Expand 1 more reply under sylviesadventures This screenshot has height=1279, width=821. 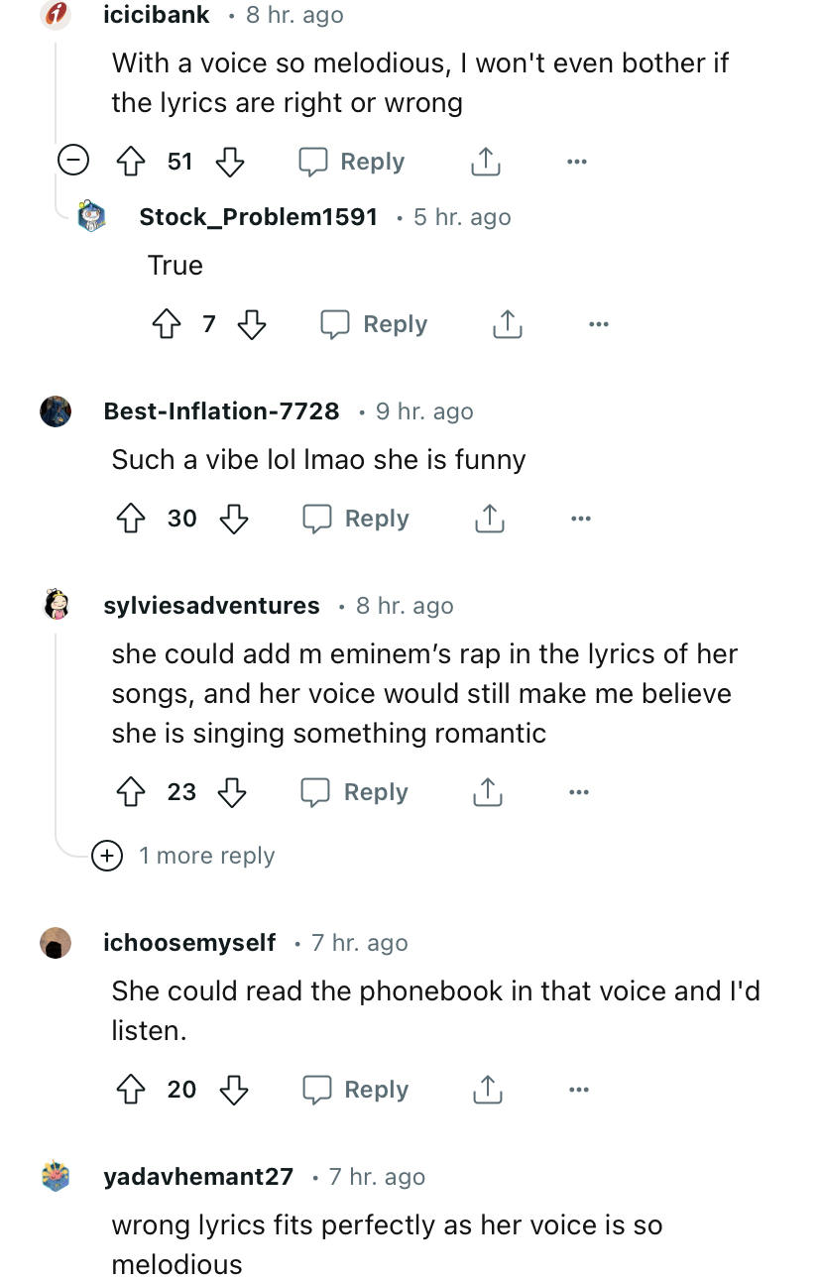(x=107, y=856)
